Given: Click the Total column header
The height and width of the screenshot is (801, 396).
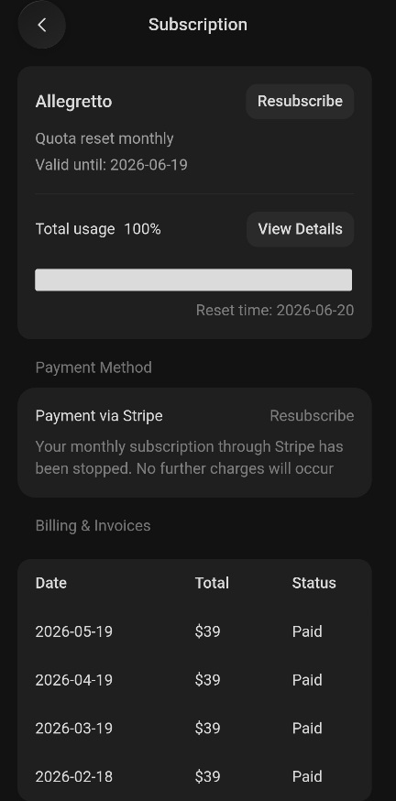Looking at the screenshot, I should click(x=212, y=583).
